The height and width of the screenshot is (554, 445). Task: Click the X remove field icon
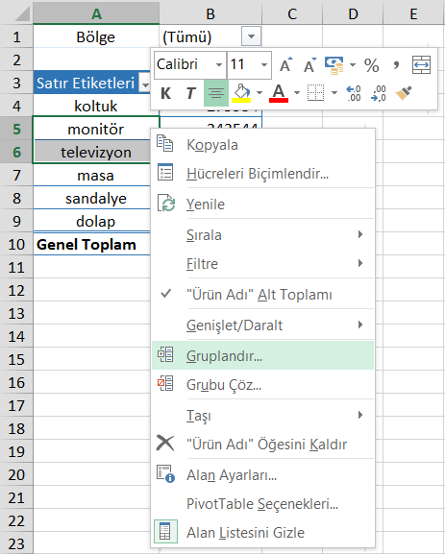pyautogui.click(x=165, y=443)
